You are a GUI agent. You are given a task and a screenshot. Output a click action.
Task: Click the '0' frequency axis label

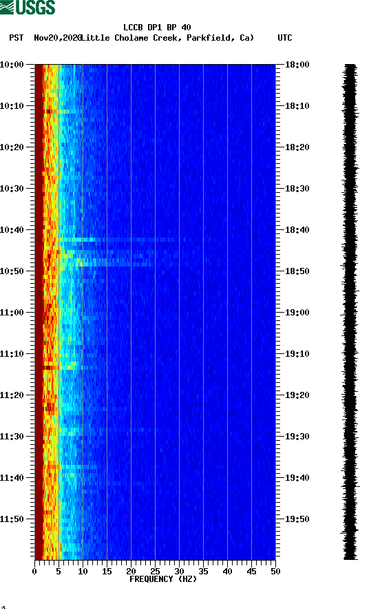(34, 572)
